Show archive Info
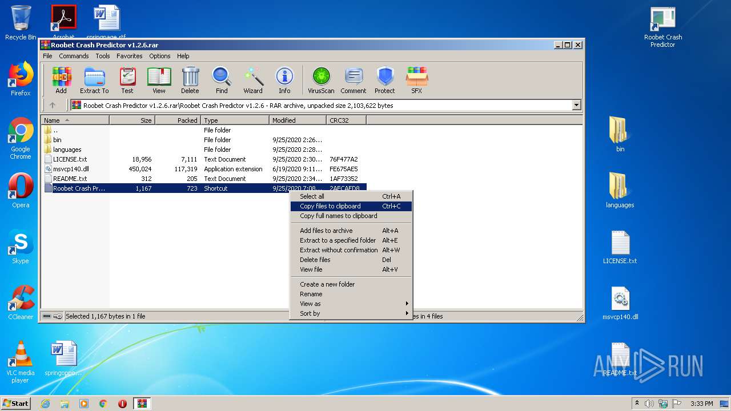 [284, 80]
